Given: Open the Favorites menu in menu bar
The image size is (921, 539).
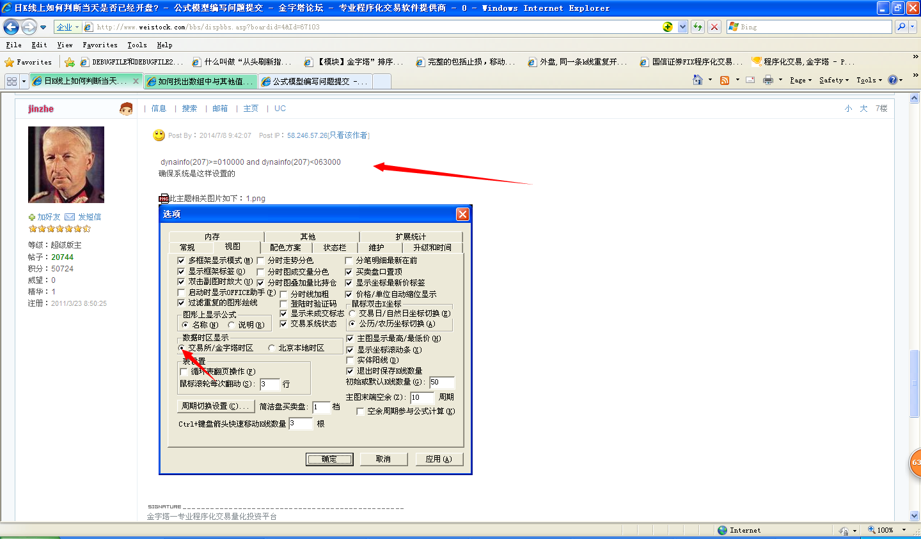Looking at the screenshot, I should [100, 45].
